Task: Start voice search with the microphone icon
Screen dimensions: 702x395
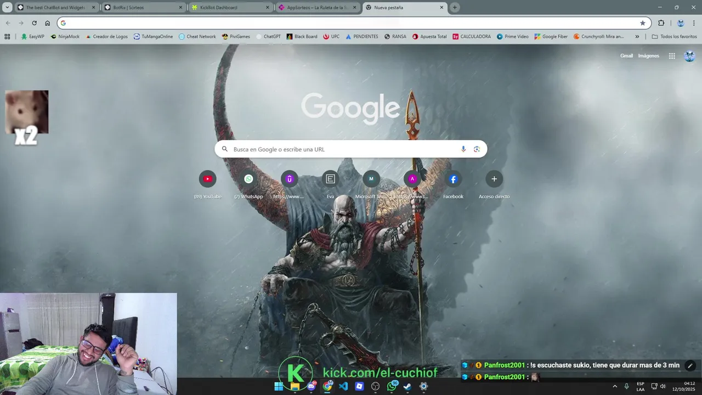Action: [463, 149]
